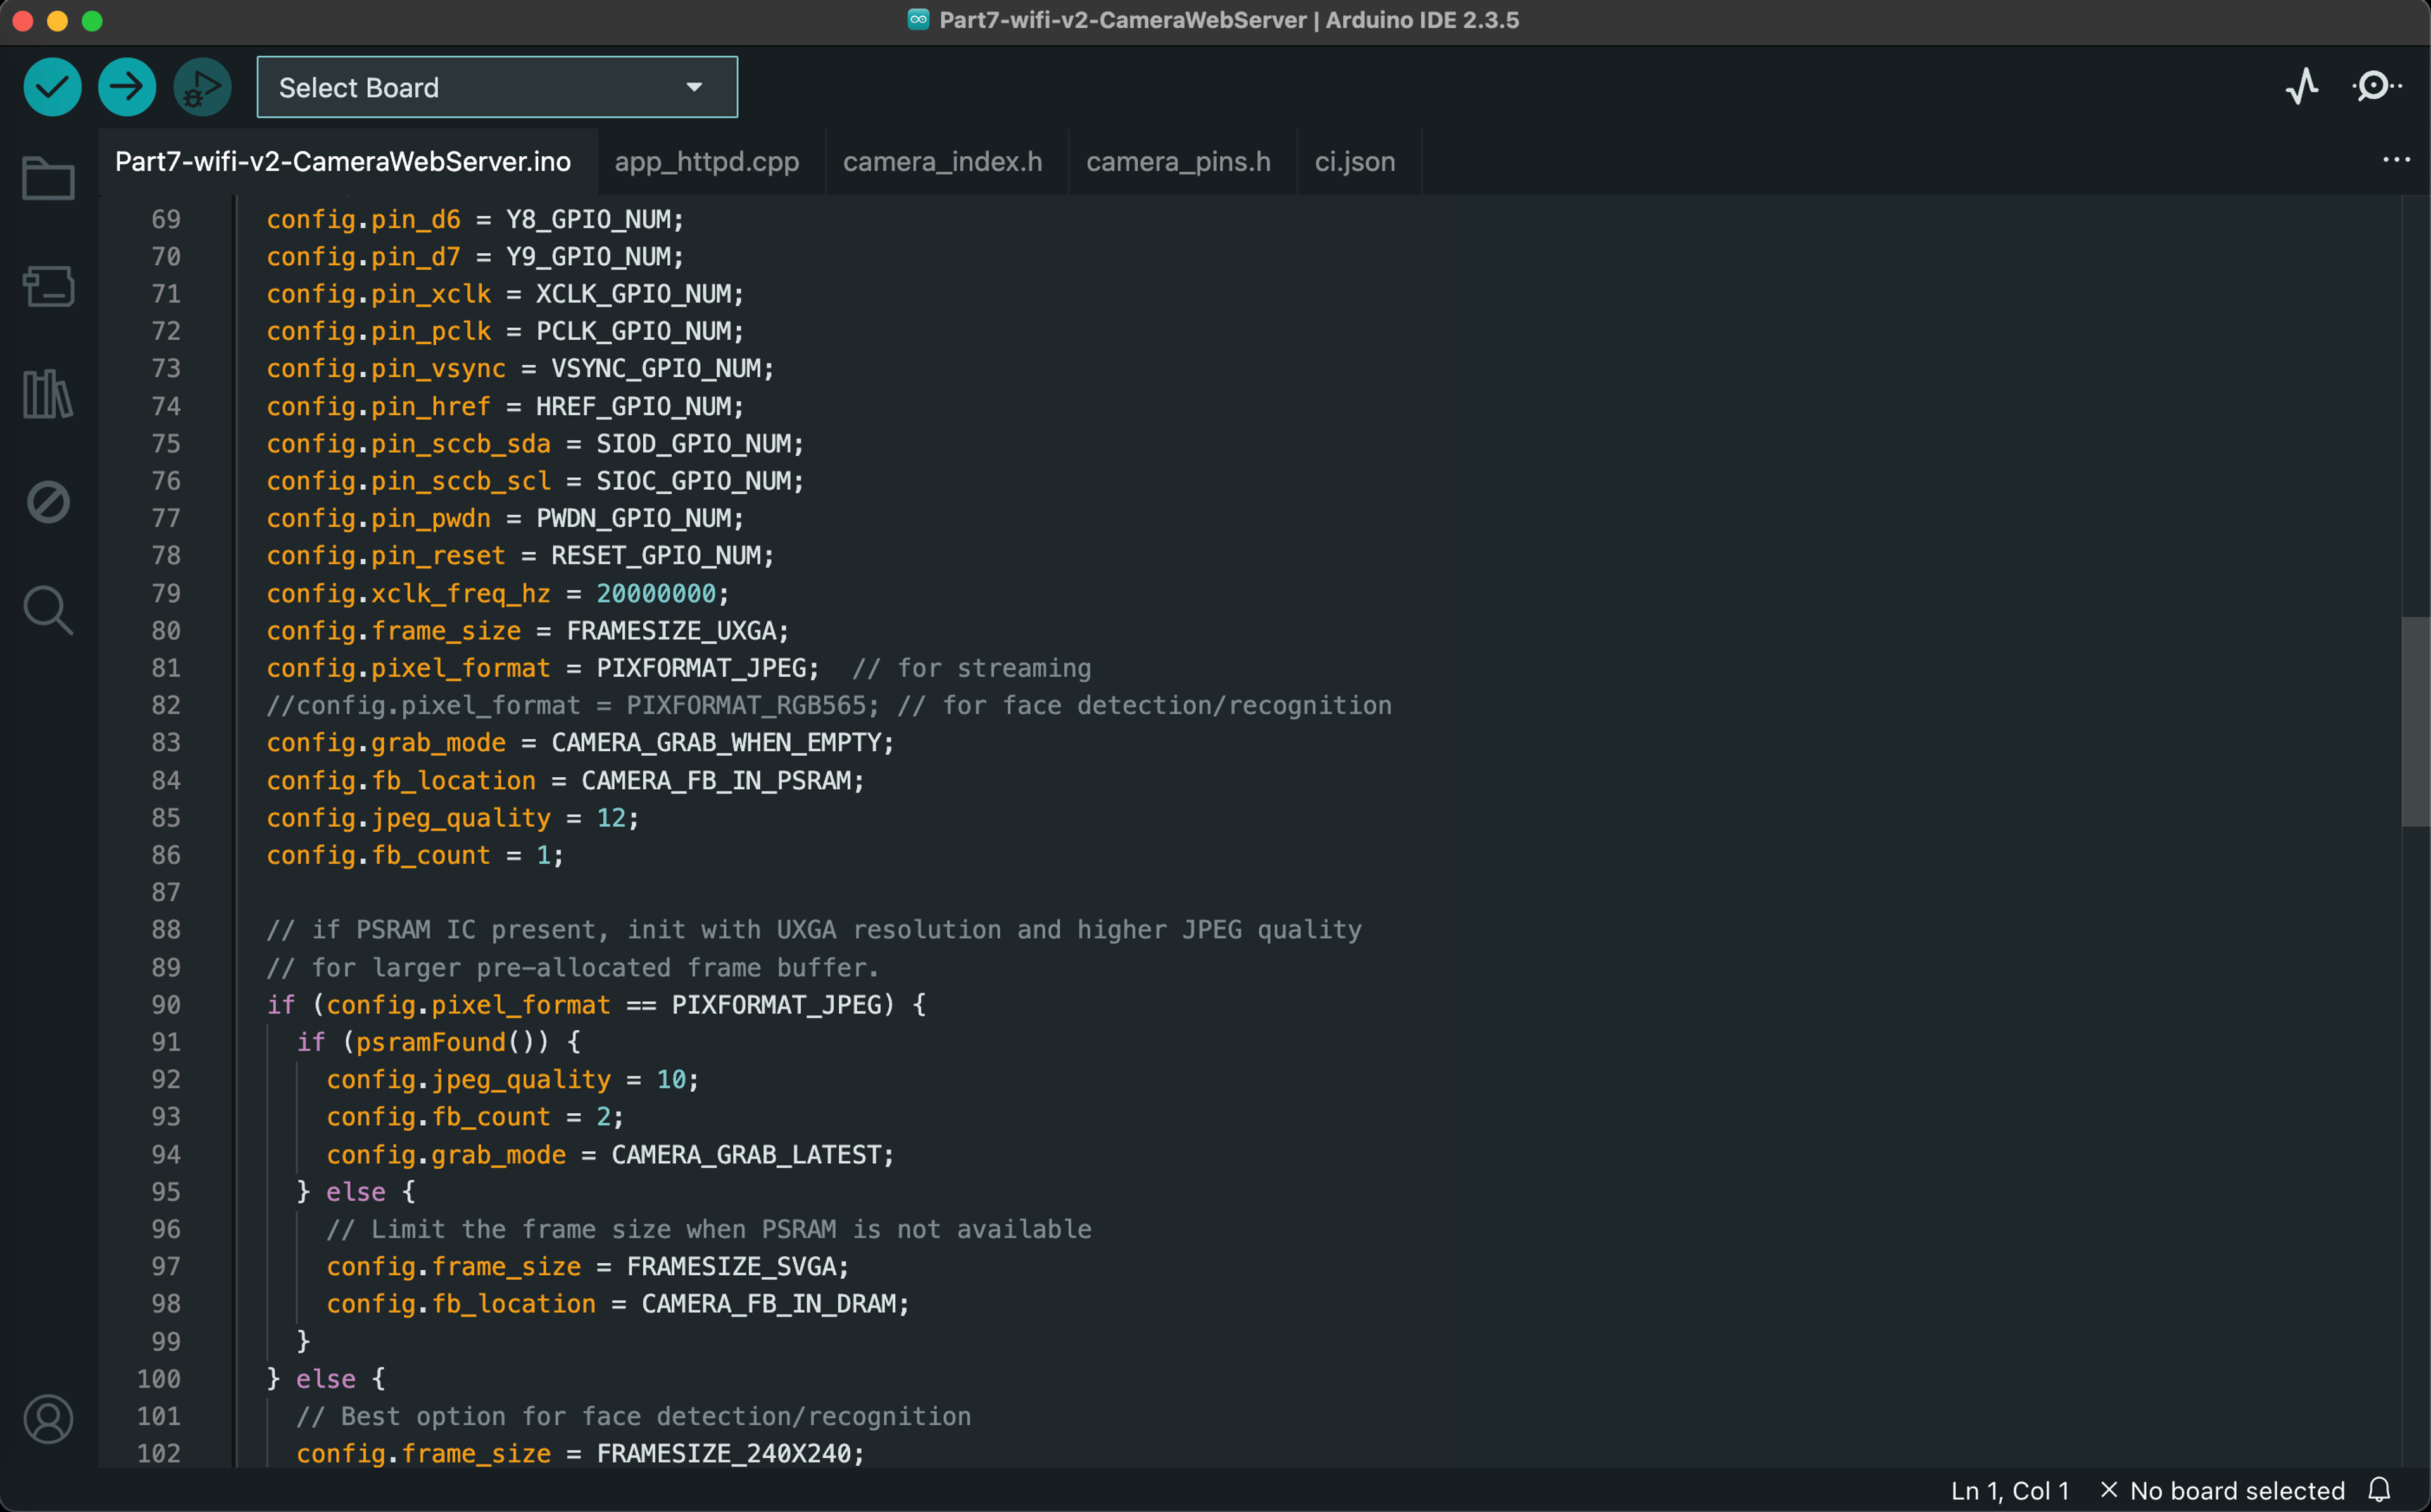Viewport: 2431px width, 1512px height.
Task: Click the Verify checkmark button
Action: pos(52,87)
